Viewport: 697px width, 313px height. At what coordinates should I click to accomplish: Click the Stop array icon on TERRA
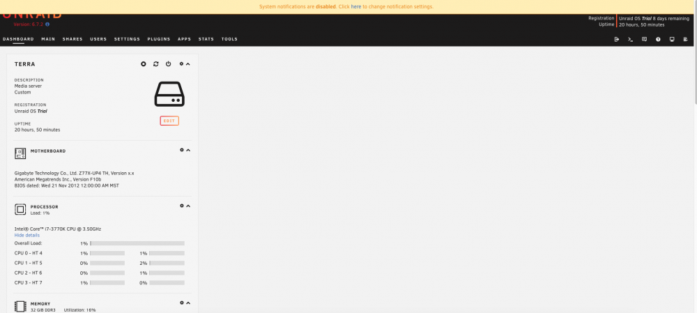click(144, 64)
